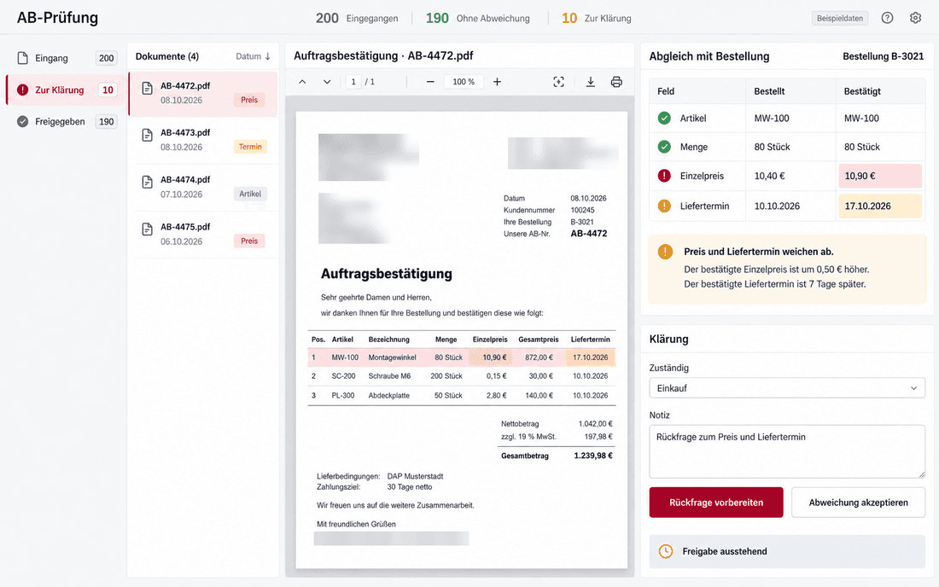Viewport: 939px width, 587px height.
Task: Click ordered price 10,40 € cell
Action: pos(790,176)
